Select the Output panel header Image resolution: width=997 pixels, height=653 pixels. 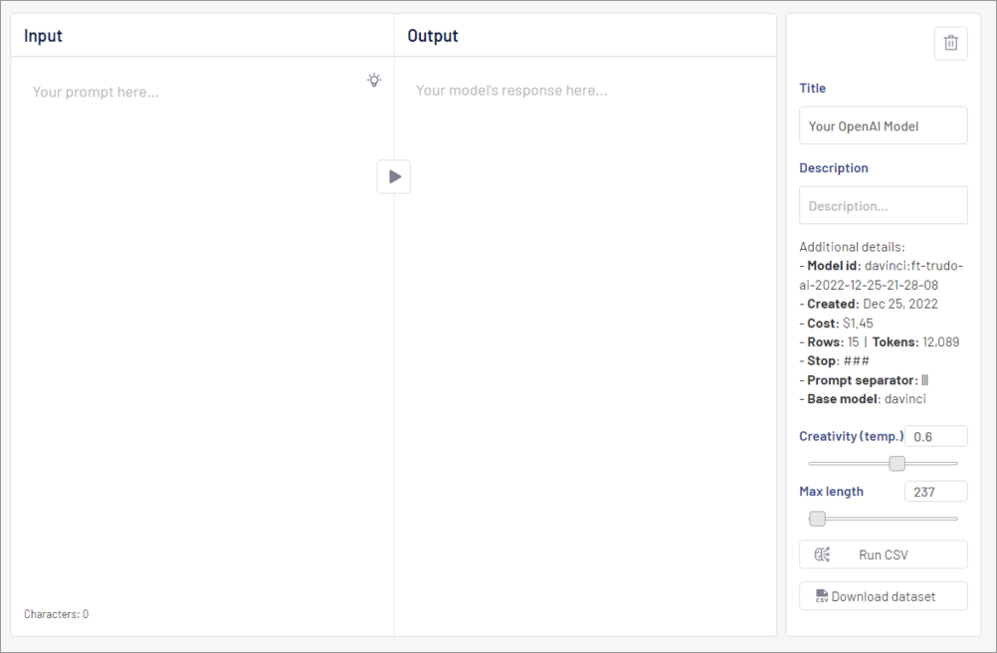click(433, 36)
